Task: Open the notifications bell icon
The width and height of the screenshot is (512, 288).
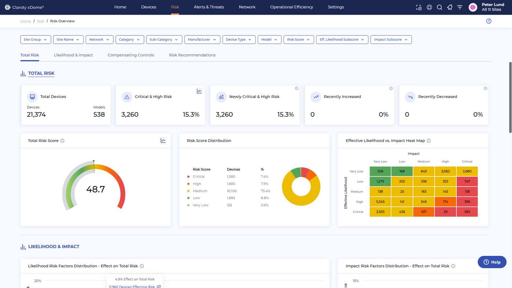Action: (450, 7)
